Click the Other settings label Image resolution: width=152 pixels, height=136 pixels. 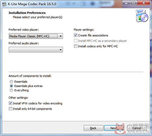(18, 98)
